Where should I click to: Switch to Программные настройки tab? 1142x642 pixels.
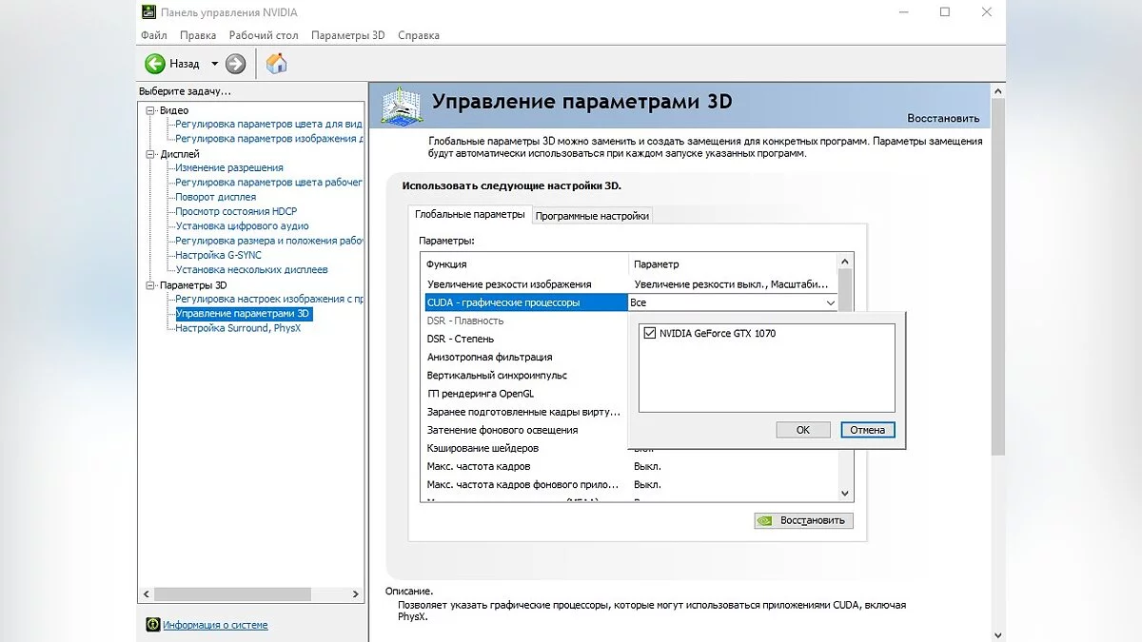click(x=592, y=216)
